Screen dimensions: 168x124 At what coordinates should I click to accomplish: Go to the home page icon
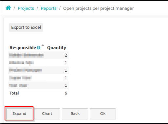[8, 8]
